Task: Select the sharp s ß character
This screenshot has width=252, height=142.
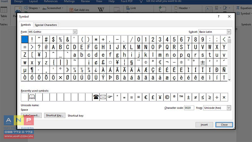Action: (117, 77)
